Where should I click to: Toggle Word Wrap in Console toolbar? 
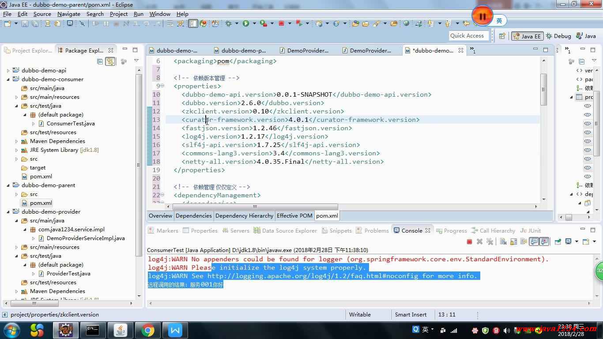[x=524, y=241]
